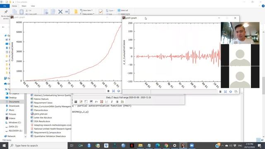Open the gretl session icon view
The width and height of the screenshot is (265, 149).
tap(91, 101)
